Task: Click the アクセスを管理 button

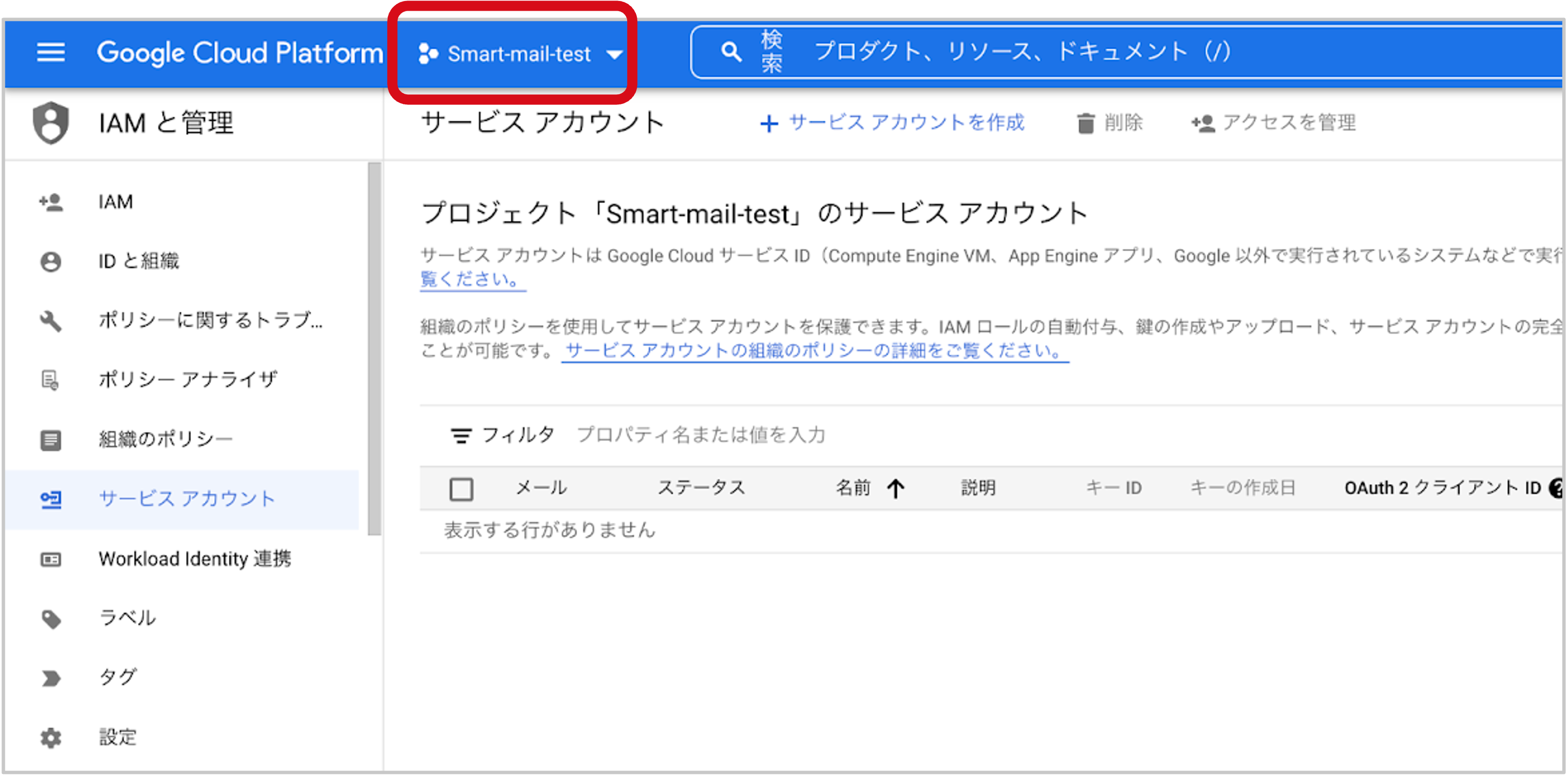Action: click(x=1274, y=123)
